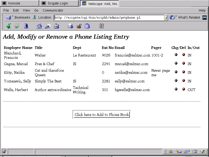The image size is (209, 157).
Task: Click the Back navigation arrow icon
Action: coord(8,26)
